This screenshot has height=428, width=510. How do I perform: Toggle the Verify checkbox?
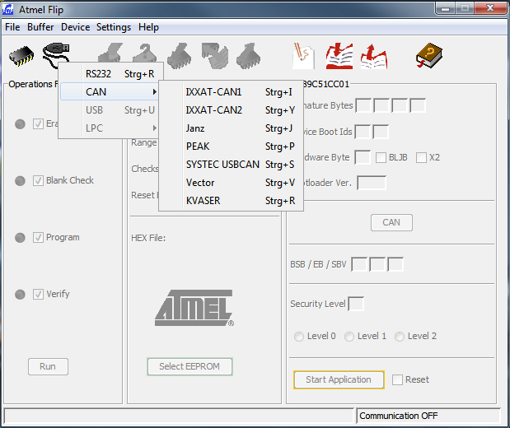38,294
